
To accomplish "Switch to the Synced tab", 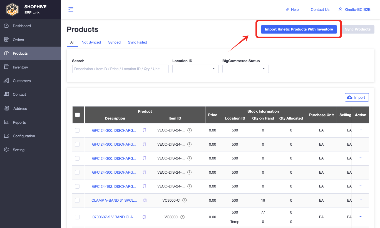I will pyautogui.click(x=114, y=42).
